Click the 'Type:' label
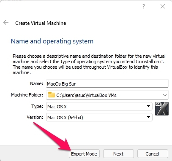This screenshot has width=172, height=161. (37, 106)
